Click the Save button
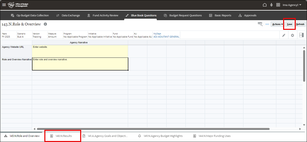 (289, 24)
